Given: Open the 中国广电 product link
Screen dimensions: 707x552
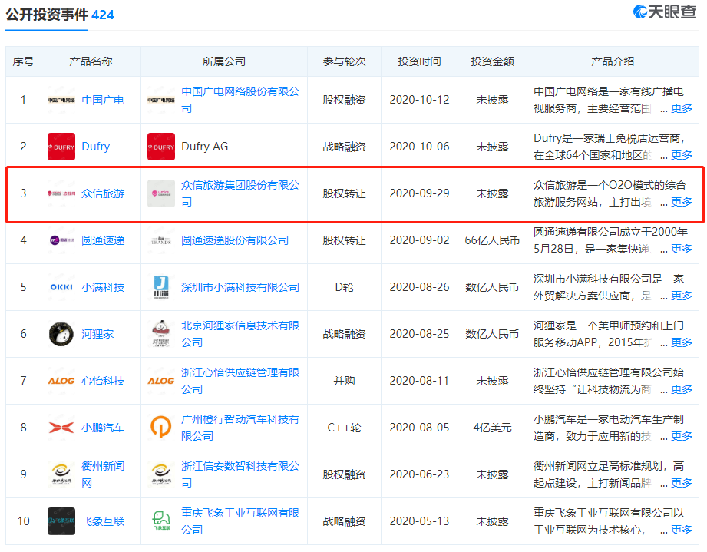Looking at the screenshot, I should pyautogui.click(x=103, y=100).
